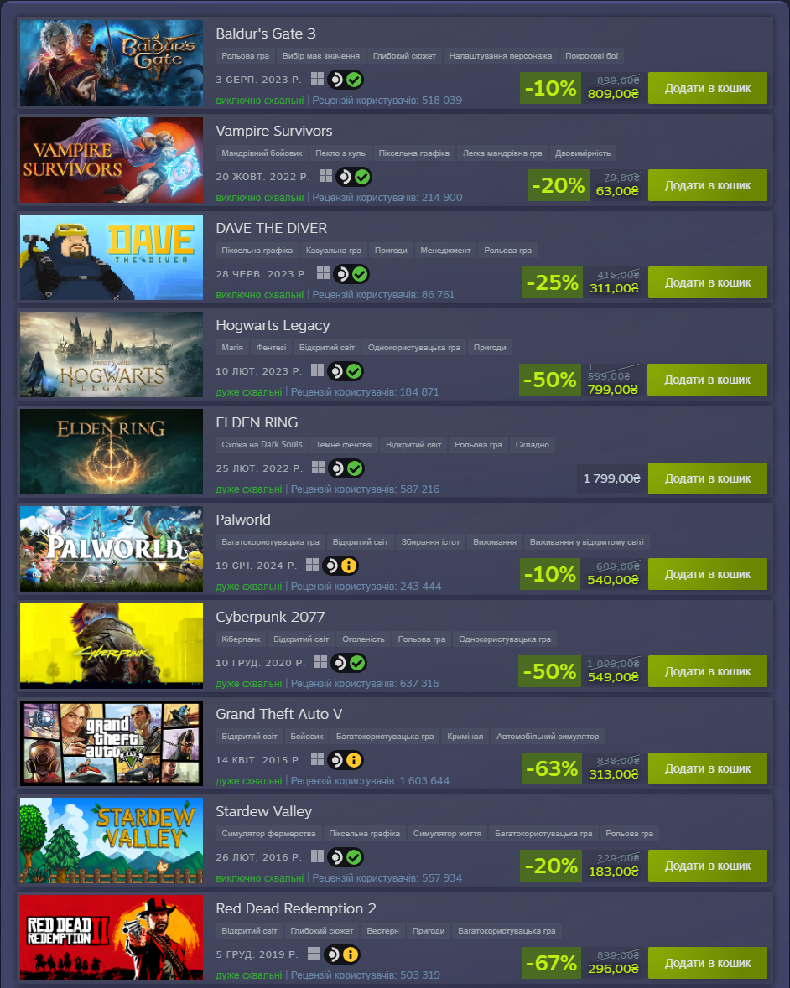Add Red Dead Redemption 2 to cart
This screenshot has width=790, height=988.
708,964
